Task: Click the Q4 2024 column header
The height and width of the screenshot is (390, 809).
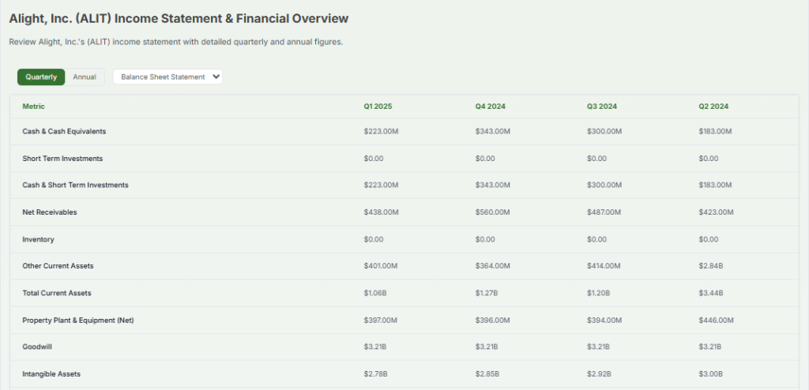Action: 490,107
